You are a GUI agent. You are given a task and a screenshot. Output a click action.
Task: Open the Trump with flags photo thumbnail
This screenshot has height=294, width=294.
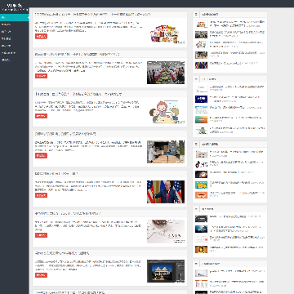point(166,192)
